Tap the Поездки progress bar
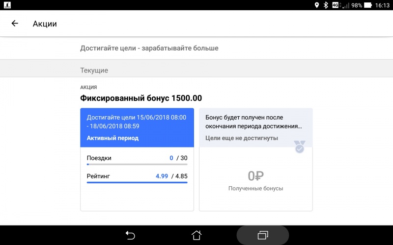This screenshot has height=245, width=393. pos(137,164)
